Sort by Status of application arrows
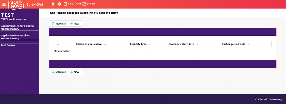 tap(105, 44)
